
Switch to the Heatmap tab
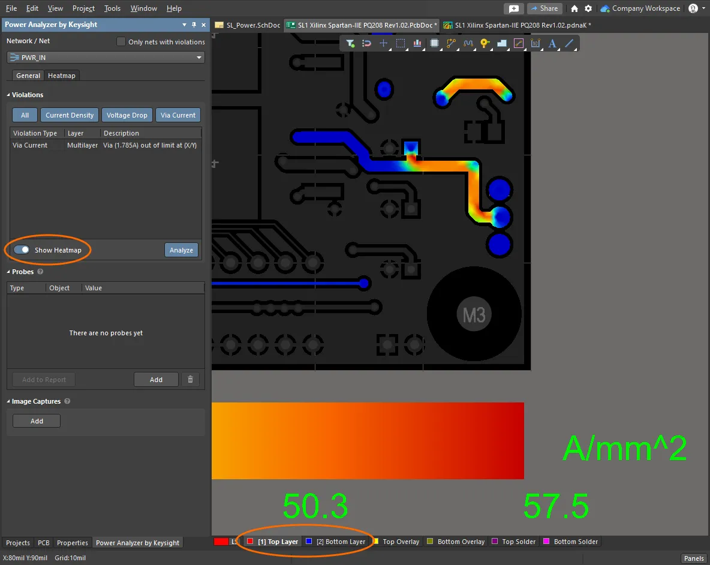pyautogui.click(x=62, y=76)
